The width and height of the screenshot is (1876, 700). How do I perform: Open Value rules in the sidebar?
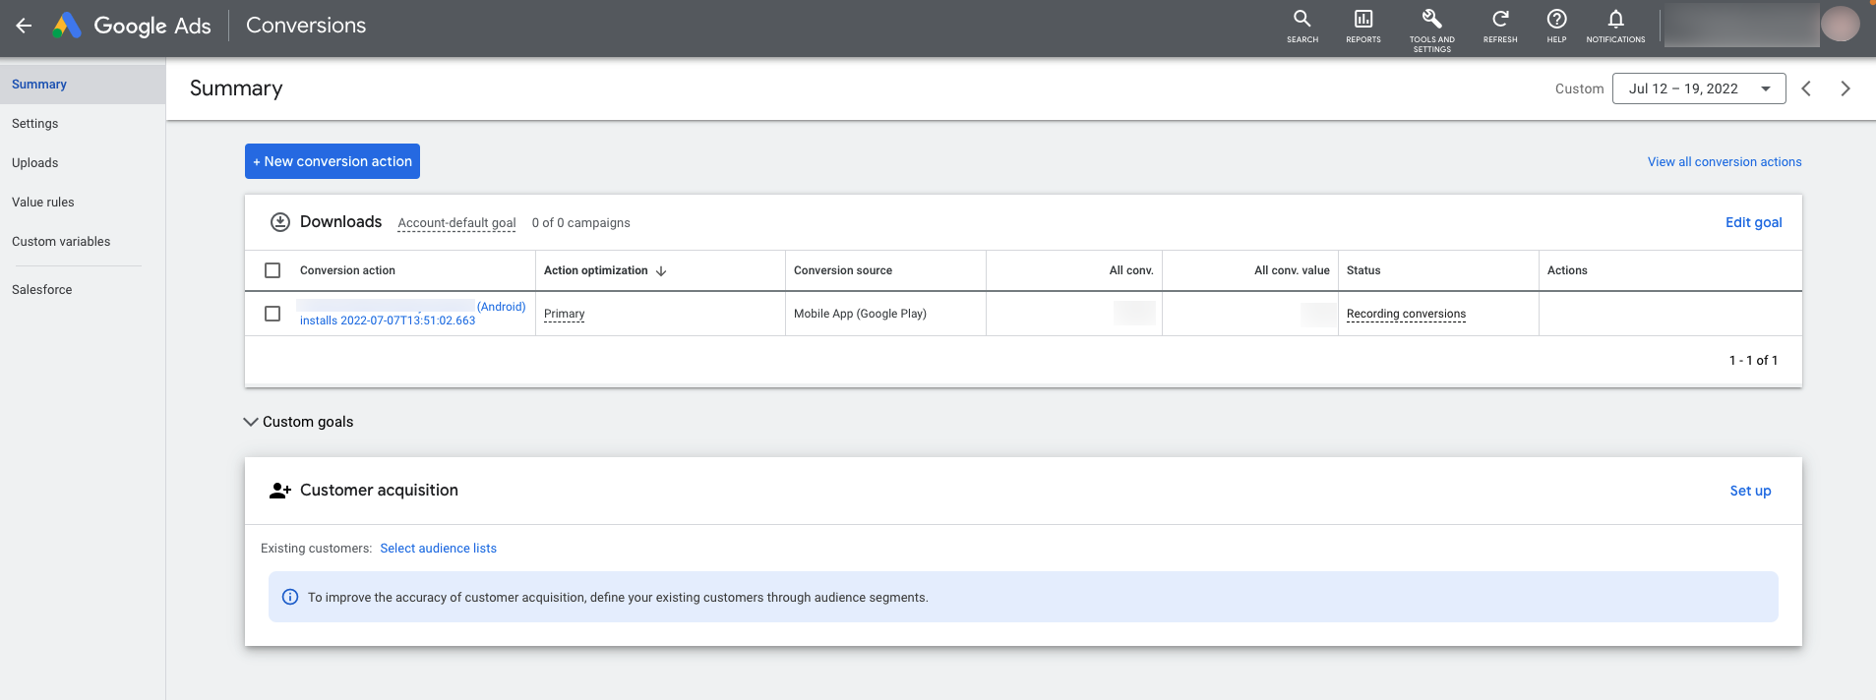43,203
